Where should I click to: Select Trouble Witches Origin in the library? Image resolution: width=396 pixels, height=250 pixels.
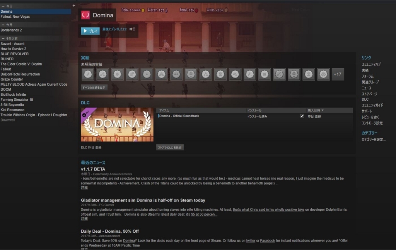click(x=35, y=115)
